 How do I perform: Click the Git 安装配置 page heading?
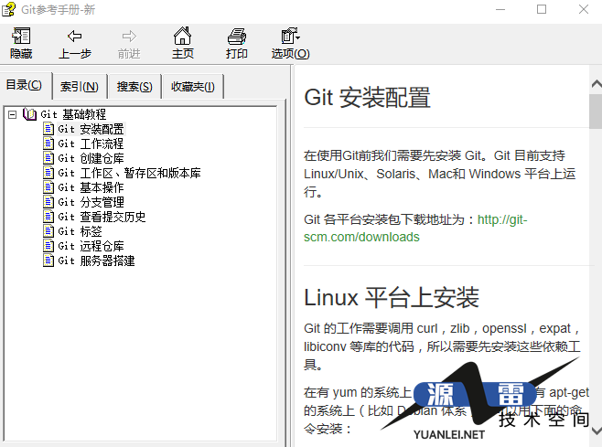(x=367, y=98)
